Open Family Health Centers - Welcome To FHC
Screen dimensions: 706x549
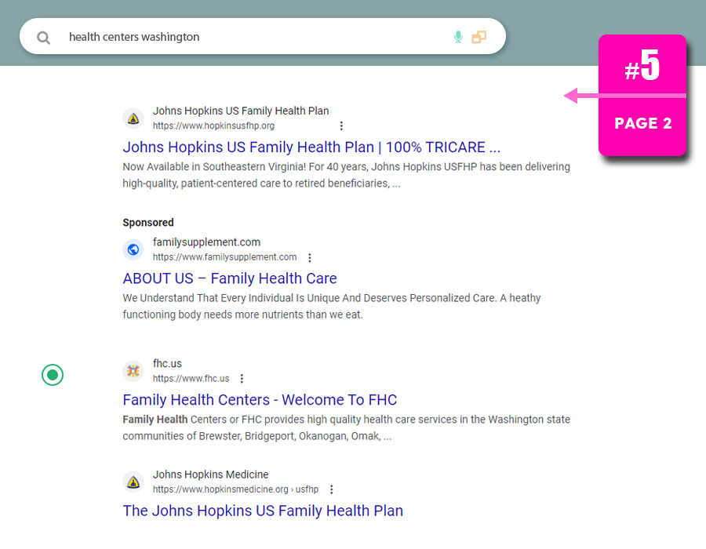coord(260,400)
